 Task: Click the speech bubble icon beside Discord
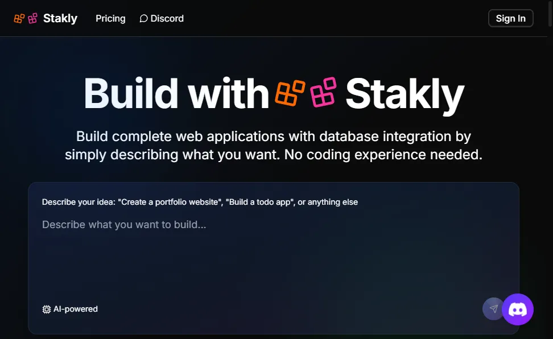point(143,19)
